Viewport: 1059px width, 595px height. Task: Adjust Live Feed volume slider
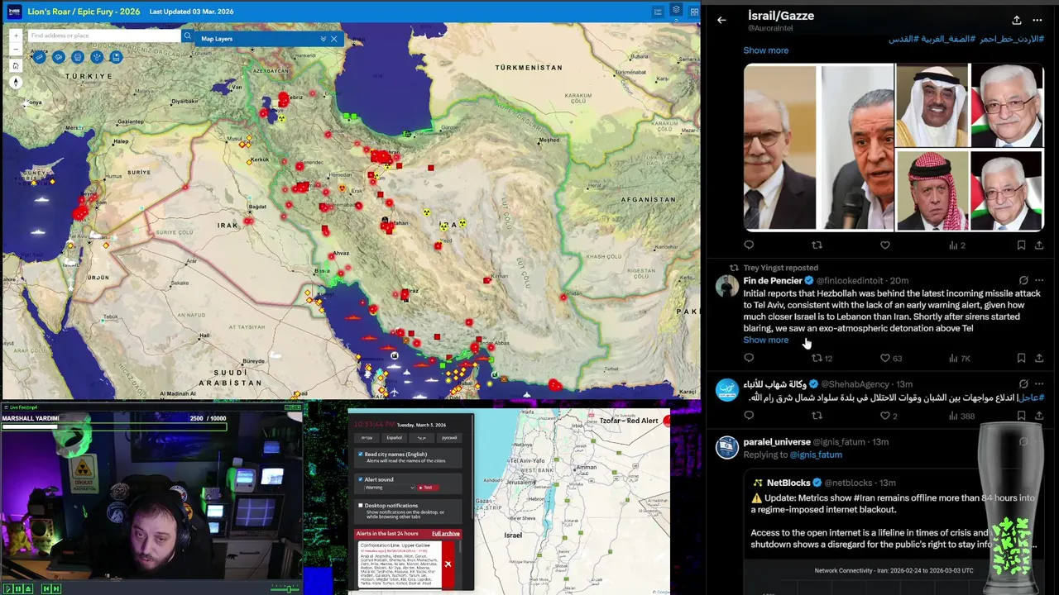(x=285, y=588)
